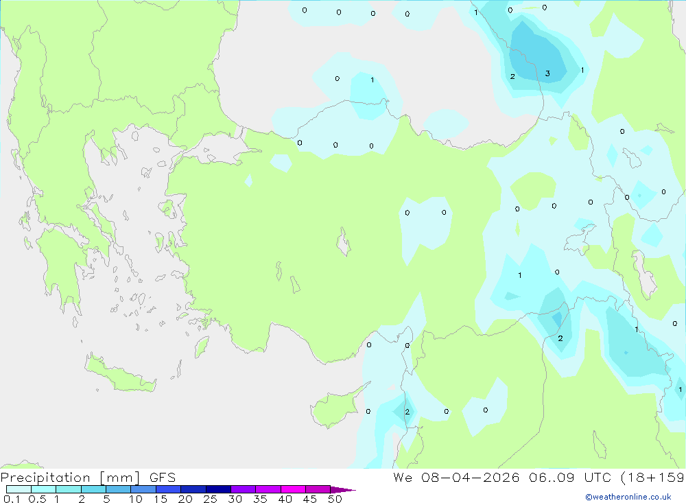Viewport: 686px width, 503px height.
Task: Click the legend swatch between 20 and 25
Action: 193,489
